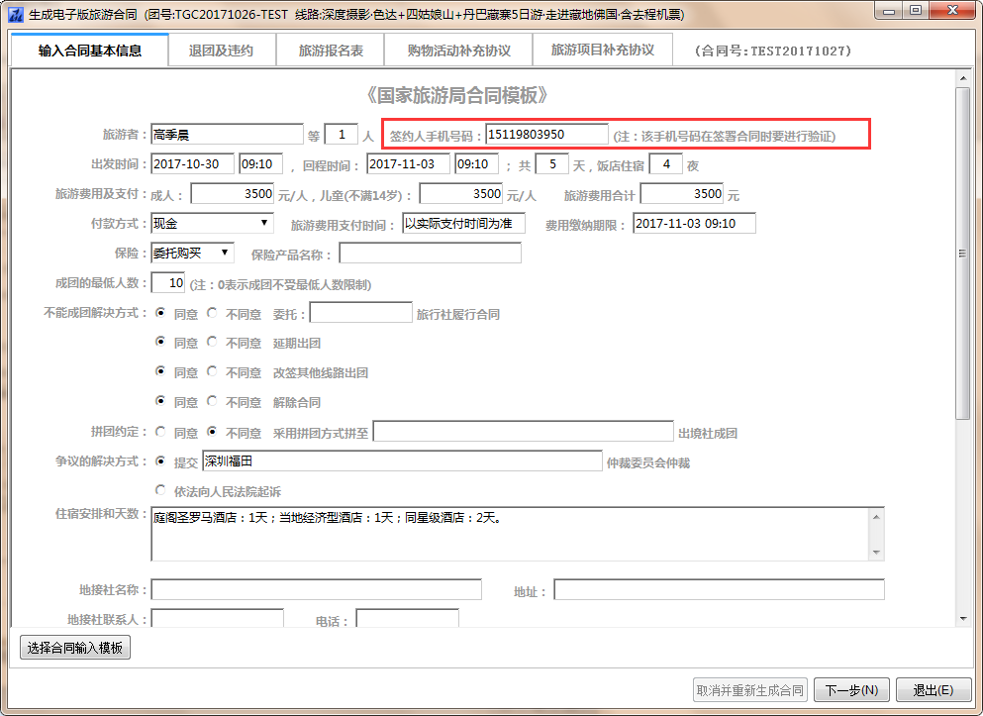983x716 pixels.
Task: Click the 地接社 电话 field
Action: tap(408, 618)
